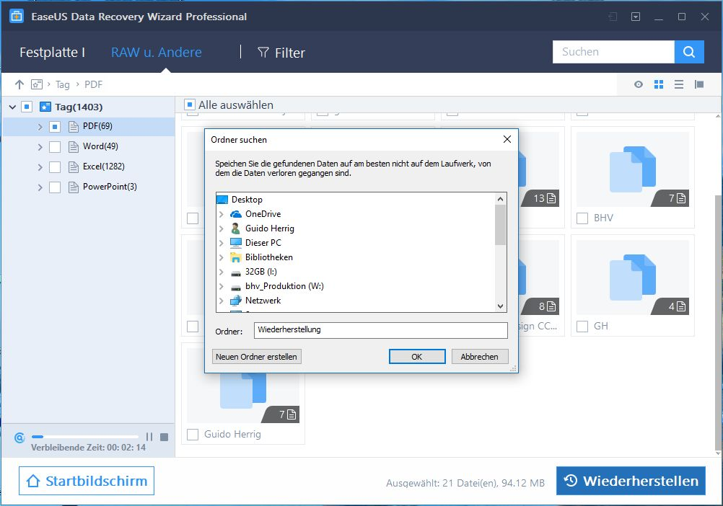Go up one level with arrow icon
The image size is (723, 506).
[19, 84]
